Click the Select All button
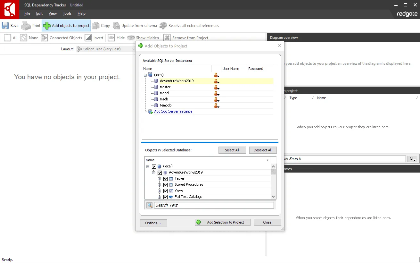The width and height of the screenshot is (420, 263). [x=232, y=150]
